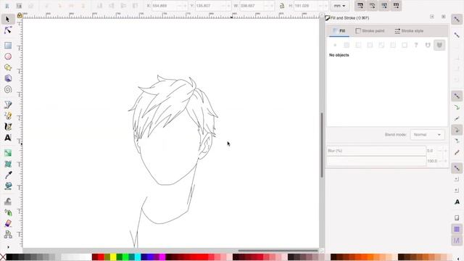Toggle snap to grids icon
This screenshot has height=261, width=464.
pos(457,229)
